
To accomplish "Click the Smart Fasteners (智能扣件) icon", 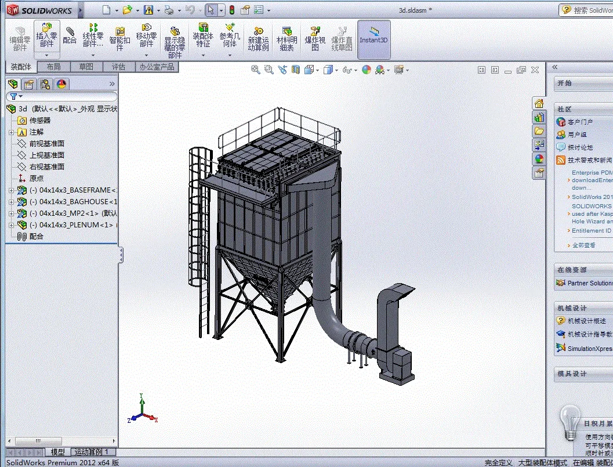I will [119, 39].
